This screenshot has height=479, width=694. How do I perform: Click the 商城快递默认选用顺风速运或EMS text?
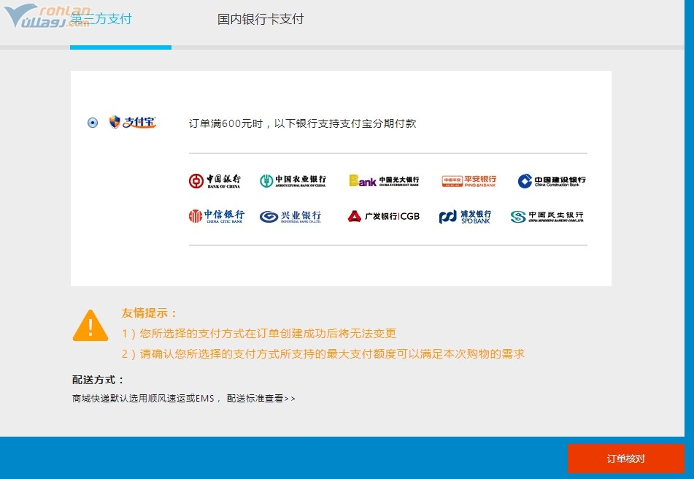(x=144, y=399)
